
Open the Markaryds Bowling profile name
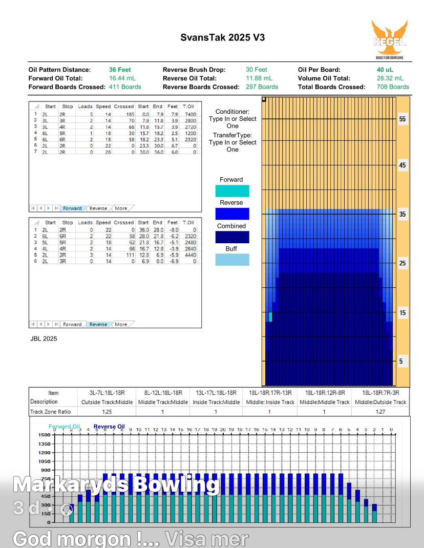(x=116, y=484)
